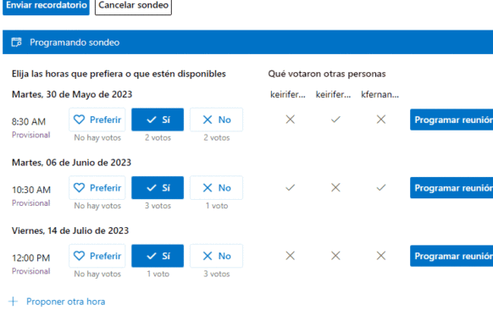Click the plus icon beside Proponer otra hora

[x=14, y=302]
